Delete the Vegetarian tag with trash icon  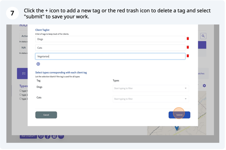188,56
